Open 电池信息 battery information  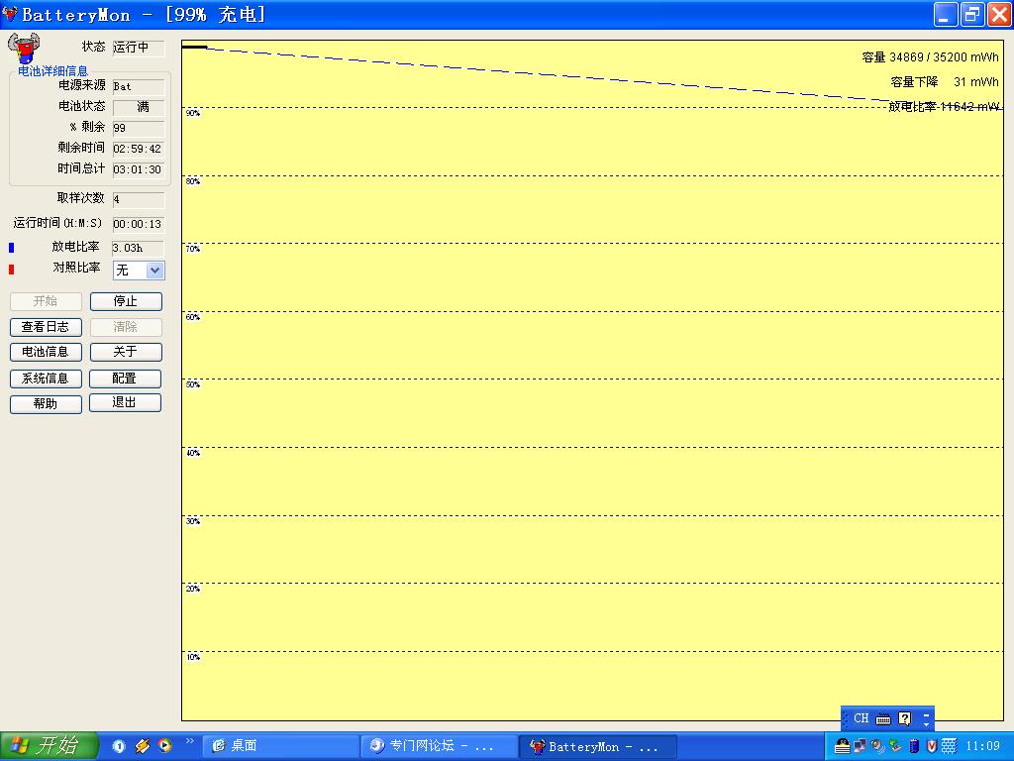pos(46,352)
